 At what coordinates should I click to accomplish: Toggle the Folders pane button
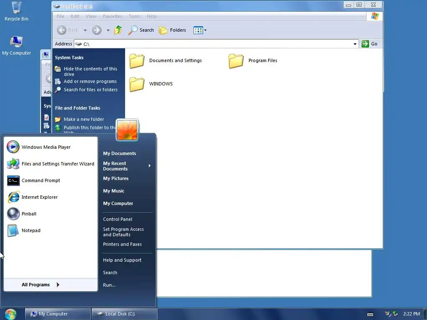point(172,30)
